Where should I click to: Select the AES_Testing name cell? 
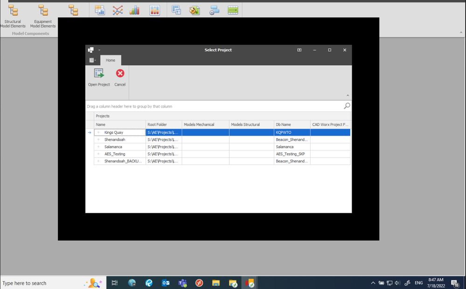[120, 154]
